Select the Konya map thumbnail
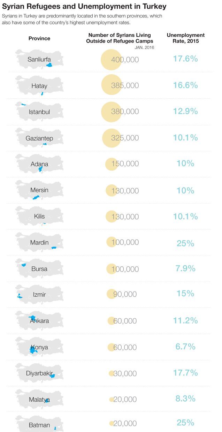Screen dimensions: 222x432 [39, 347]
